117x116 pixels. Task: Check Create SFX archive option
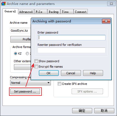coord(59,84)
